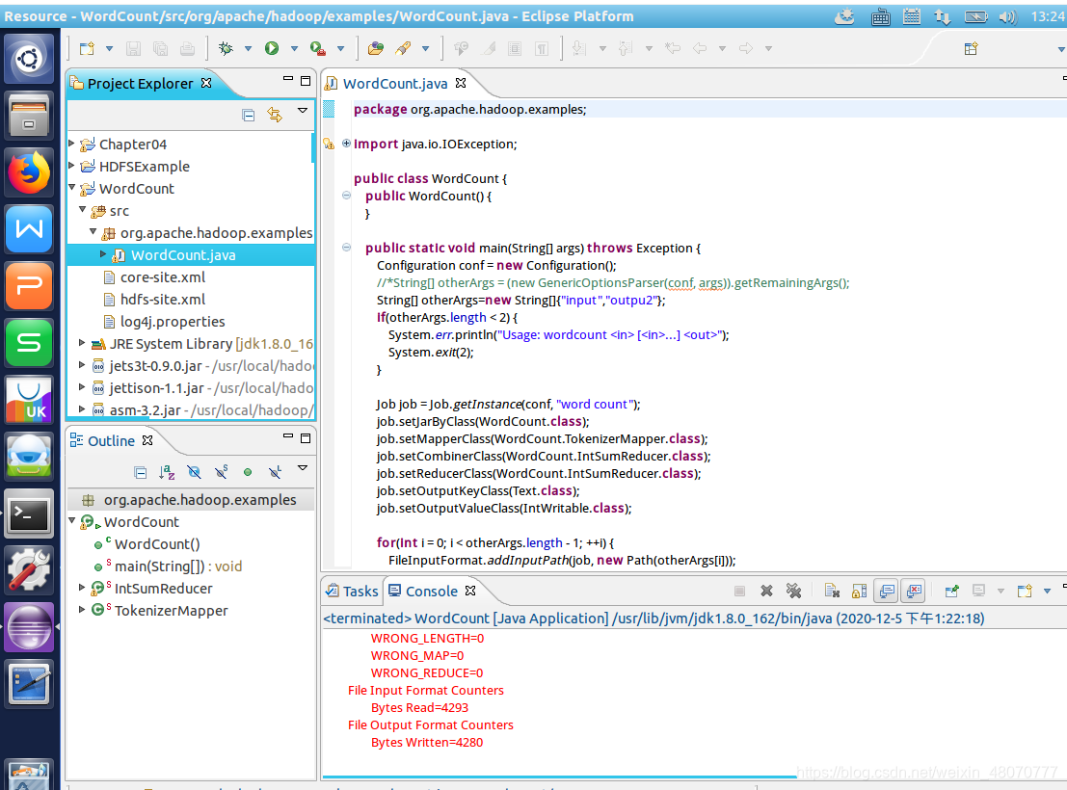This screenshot has width=1067, height=790.
Task: Click the Open Console icon
Action: (1025, 591)
